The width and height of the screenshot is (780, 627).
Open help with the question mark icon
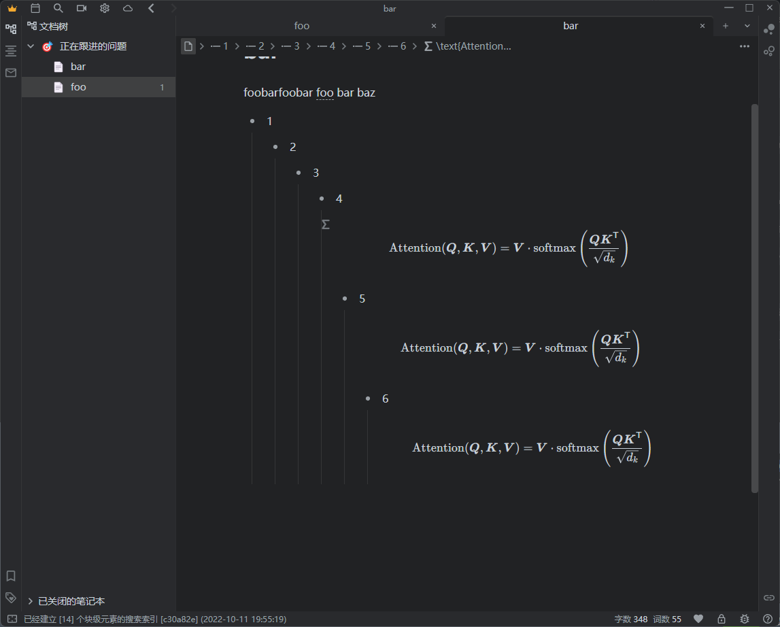click(x=768, y=619)
